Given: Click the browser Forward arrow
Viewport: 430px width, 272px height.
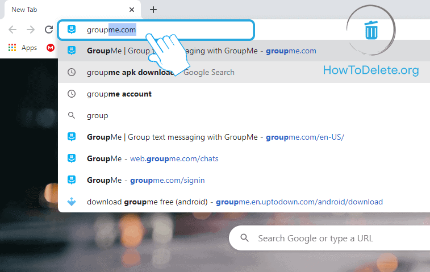Looking at the screenshot, I should tap(31, 30).
